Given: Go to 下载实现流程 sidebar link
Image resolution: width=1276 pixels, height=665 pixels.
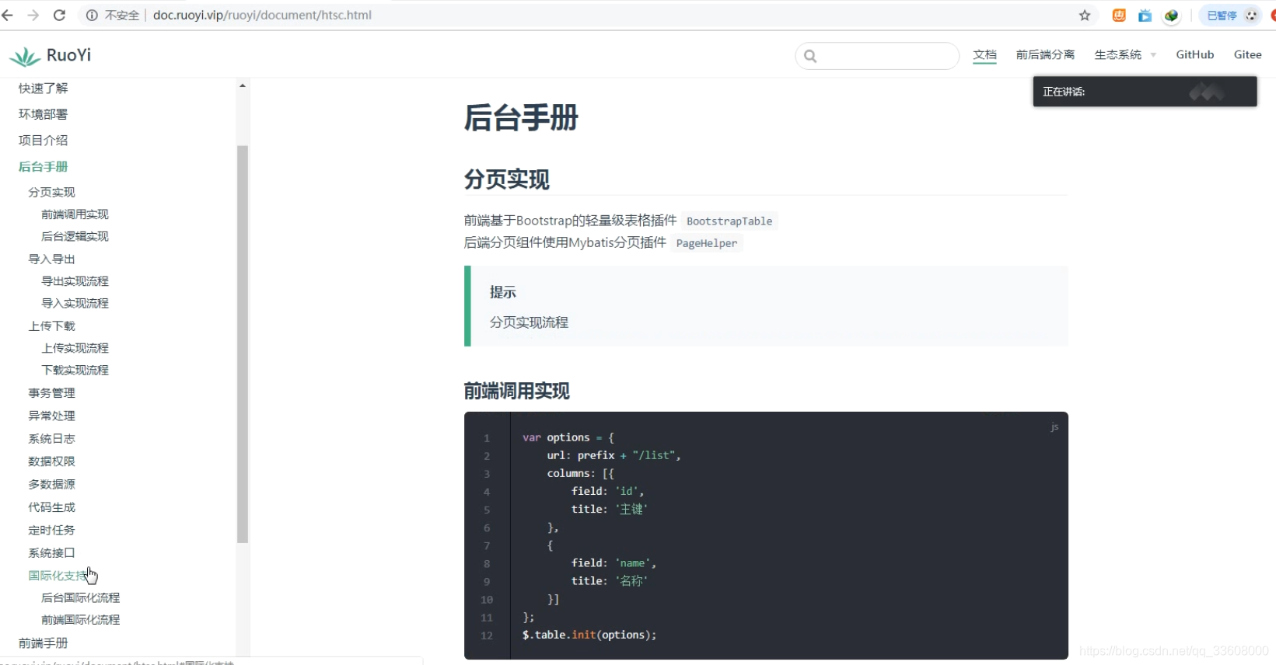Looking at the screenshot, I should 75,370.
